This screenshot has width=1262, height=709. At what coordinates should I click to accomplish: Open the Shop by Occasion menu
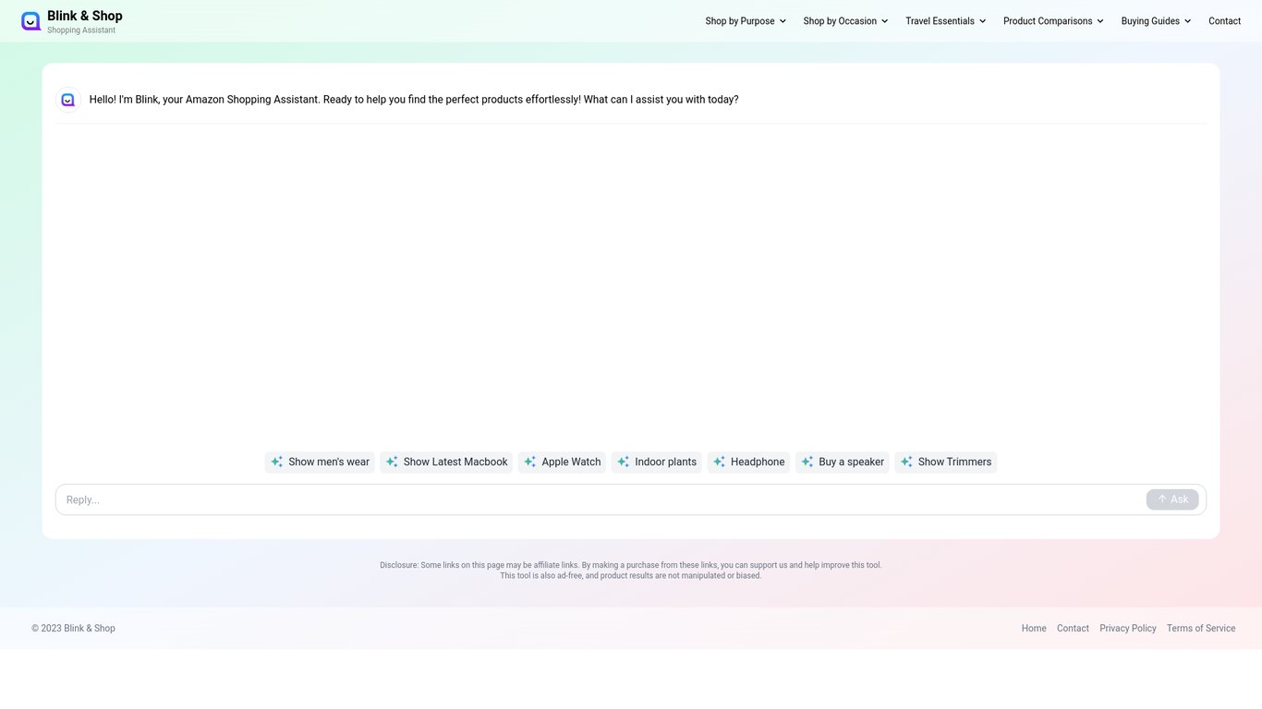point(845,21)
